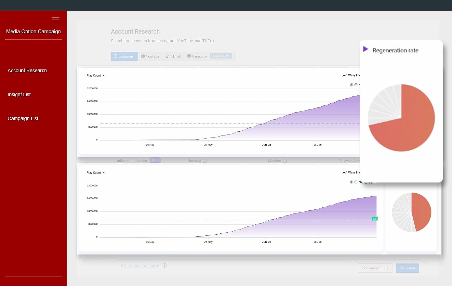Click info icon beside File Read link
Screen dimensions: 452x286
[x=164, y=265]
